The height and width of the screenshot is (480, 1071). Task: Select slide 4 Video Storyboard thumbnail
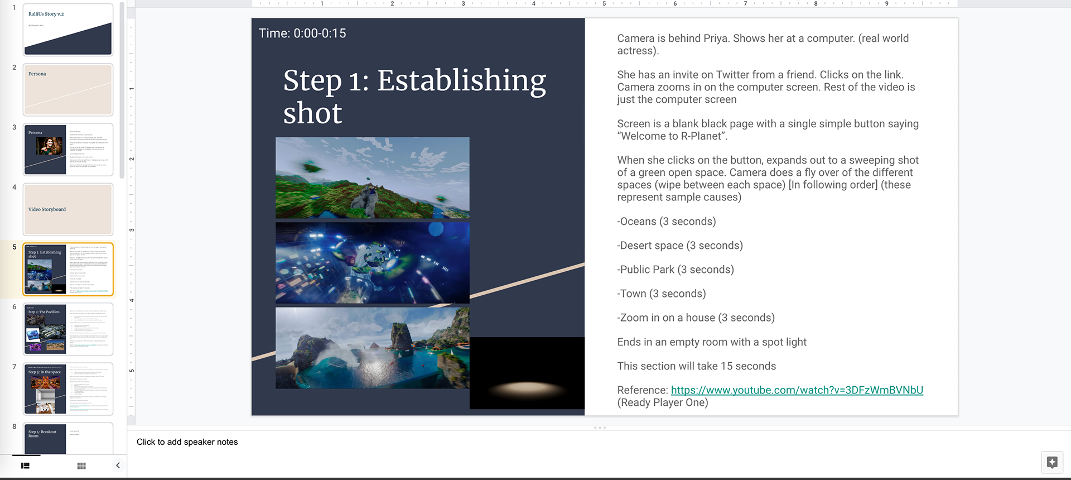pyautogui.click(x=68, y=209)
